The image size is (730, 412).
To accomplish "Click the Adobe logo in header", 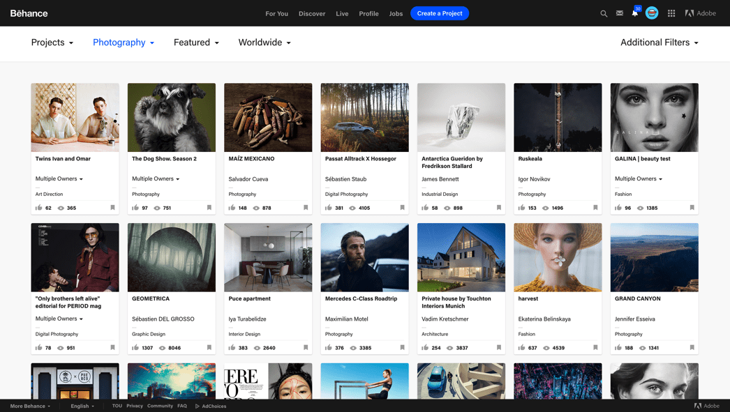I will click(700, 13).
